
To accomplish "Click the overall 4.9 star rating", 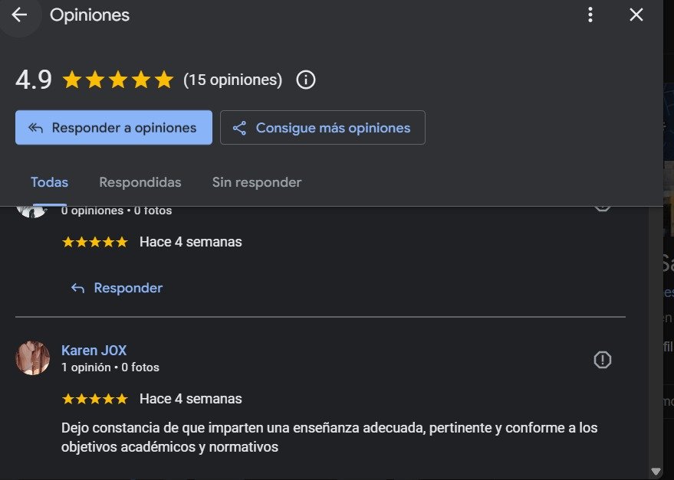I will coord(118,80).
